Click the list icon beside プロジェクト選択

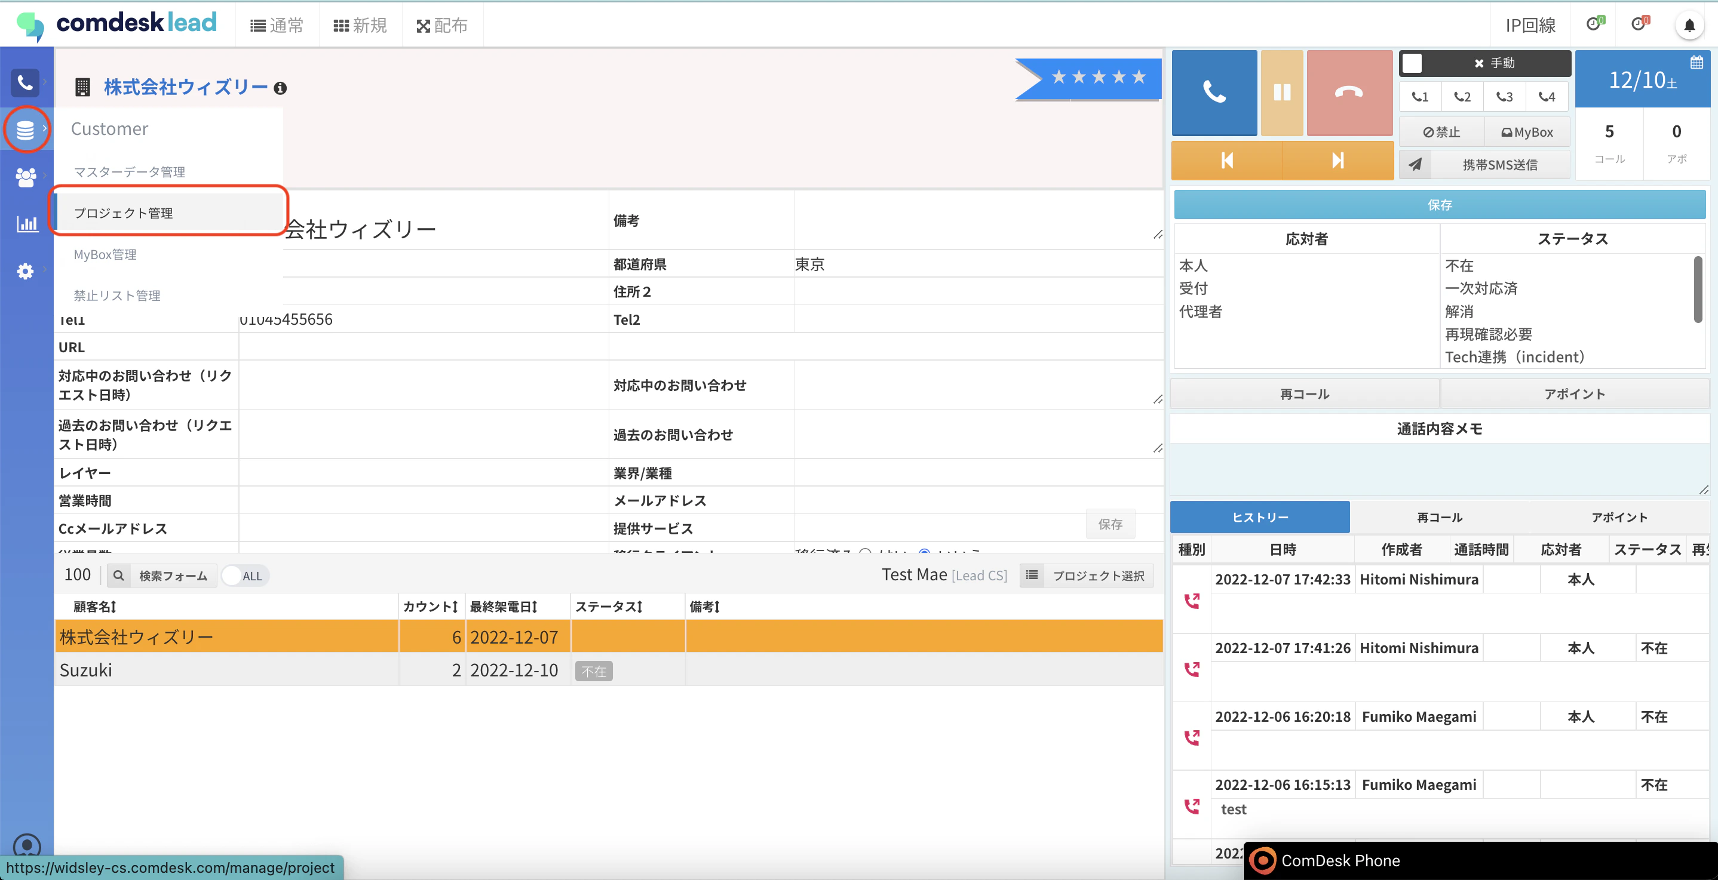click(1032, 575)
